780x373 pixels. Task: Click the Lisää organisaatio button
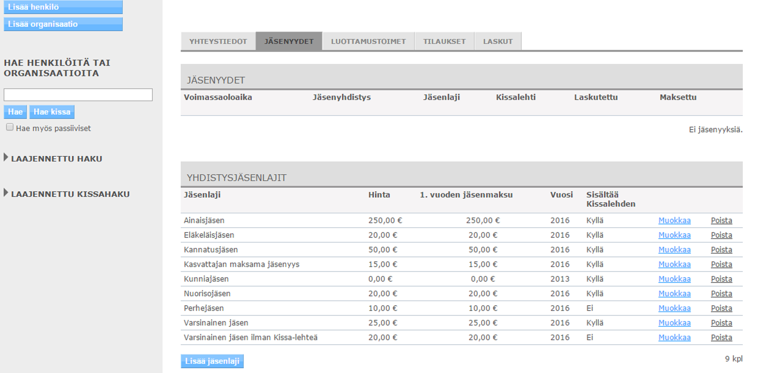click(63, 24)
